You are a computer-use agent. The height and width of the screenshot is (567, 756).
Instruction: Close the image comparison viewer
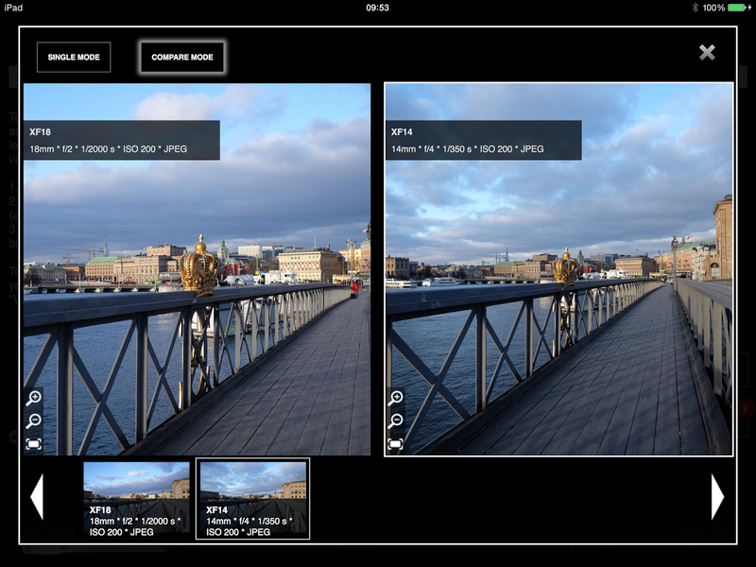coord(707,52)
